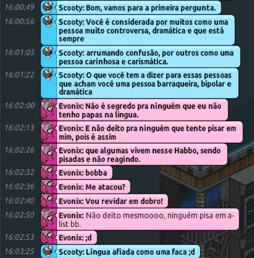Viewport: 254px width, 258px height.
Task: Click Evonix's avatar at 16:02:00 message
Action: coord(48,109)
